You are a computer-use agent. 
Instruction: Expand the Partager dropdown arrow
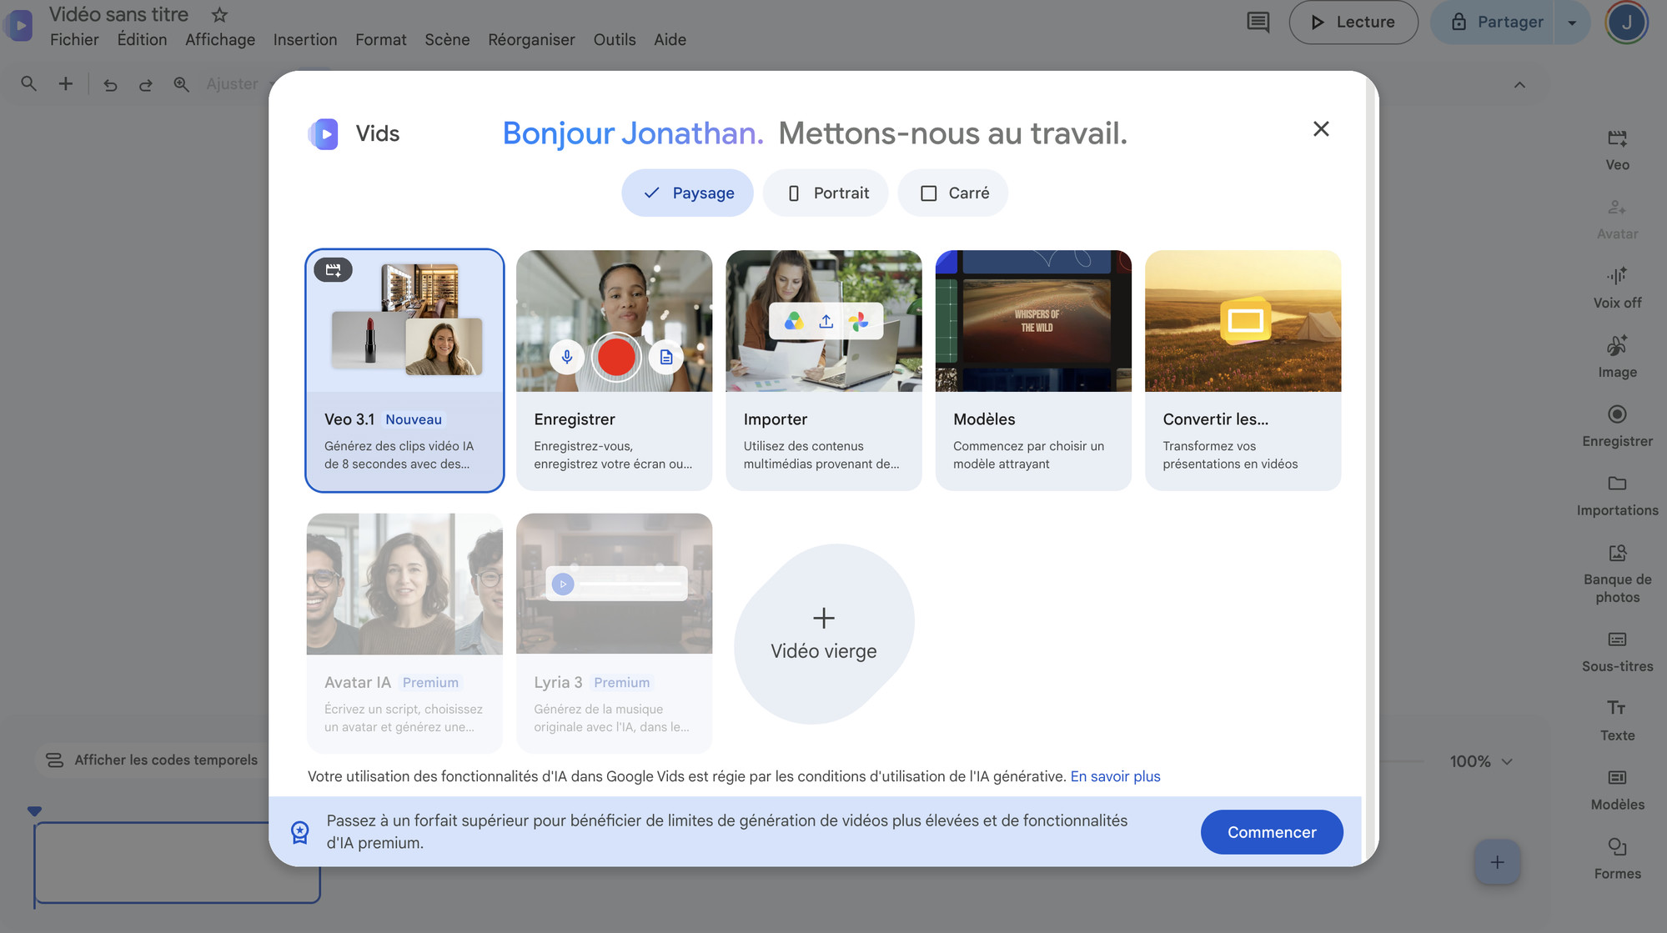coord(1572,23)
